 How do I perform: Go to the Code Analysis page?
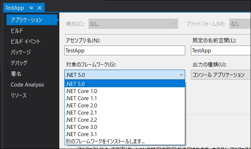point(27,85)
